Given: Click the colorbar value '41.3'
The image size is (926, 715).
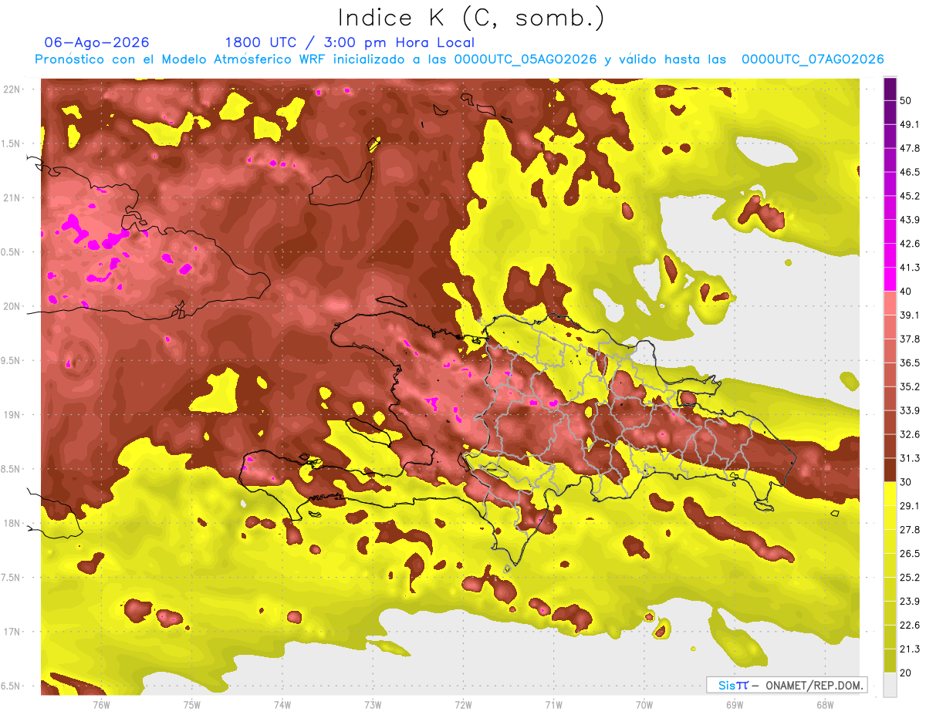Looking at the screenshot, I should click(909, 268).
